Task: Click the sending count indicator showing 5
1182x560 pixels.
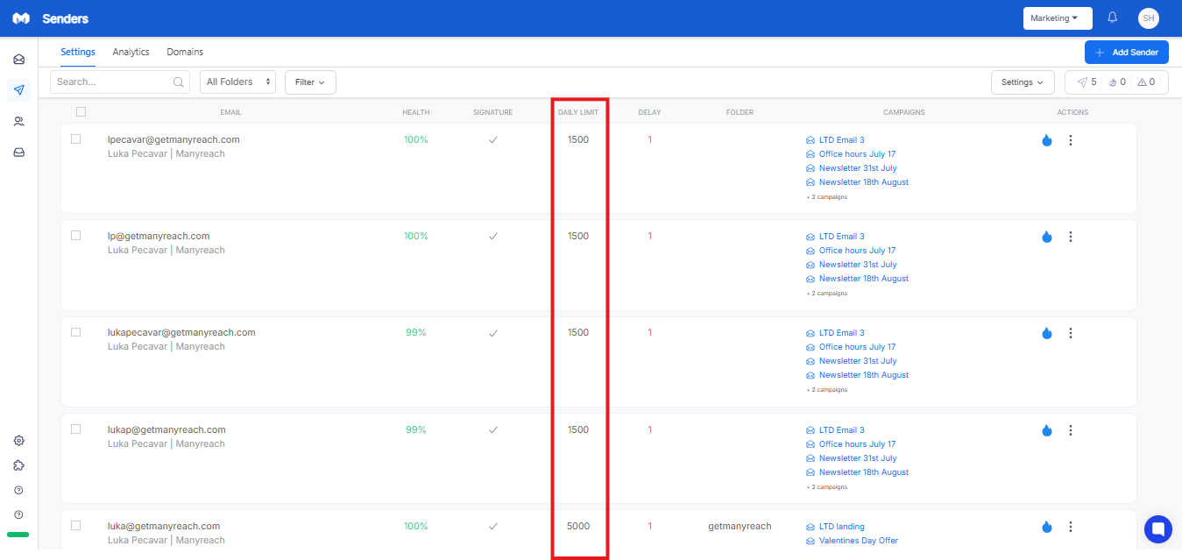Action: 1086,82
